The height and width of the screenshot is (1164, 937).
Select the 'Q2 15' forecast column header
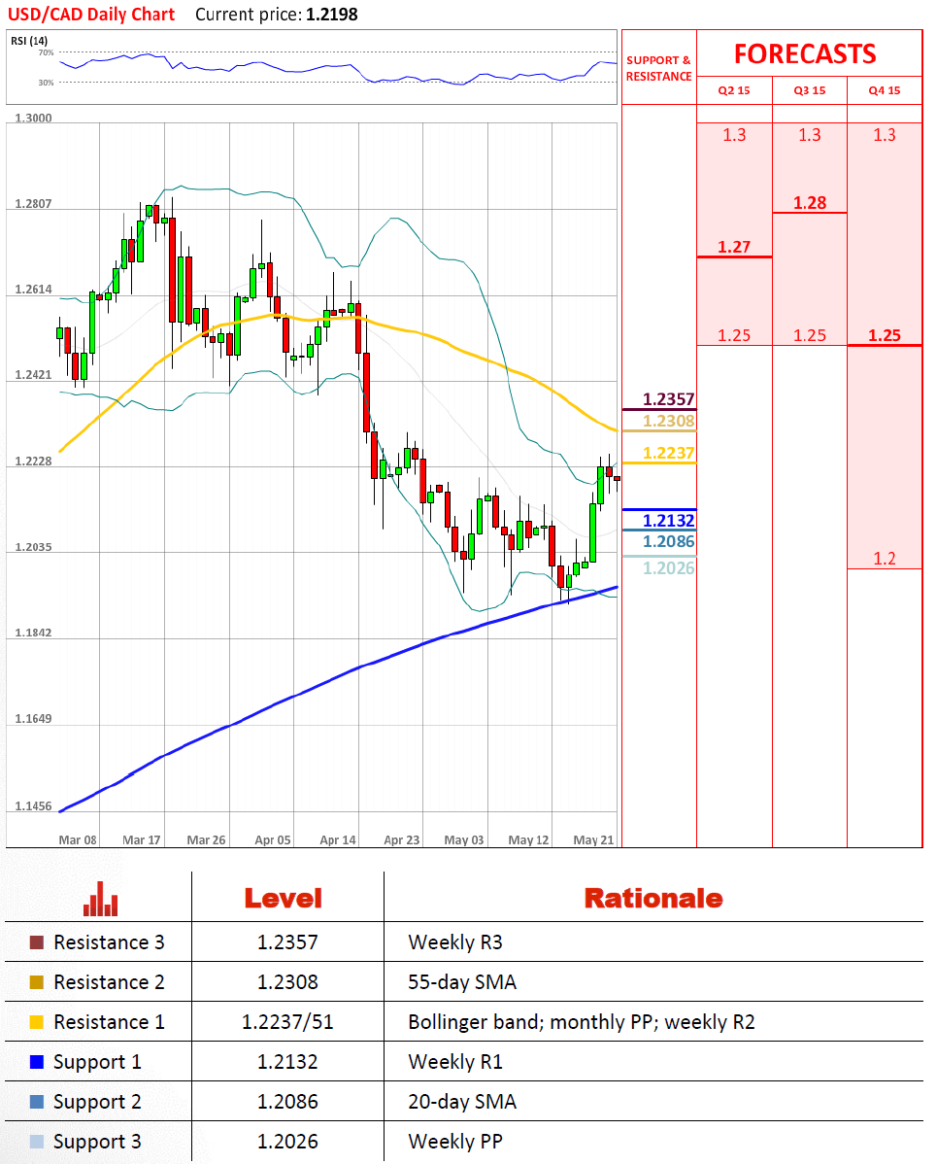[734, 90]
